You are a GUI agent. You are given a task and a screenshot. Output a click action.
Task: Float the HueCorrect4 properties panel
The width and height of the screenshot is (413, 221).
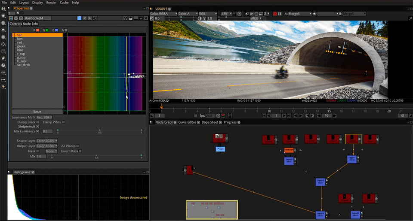(x=141, y=18)
